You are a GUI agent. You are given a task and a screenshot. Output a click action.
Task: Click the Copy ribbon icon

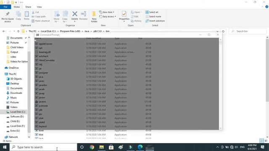18,16
